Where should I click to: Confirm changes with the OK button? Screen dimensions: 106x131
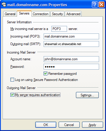(x=46, y=125)
